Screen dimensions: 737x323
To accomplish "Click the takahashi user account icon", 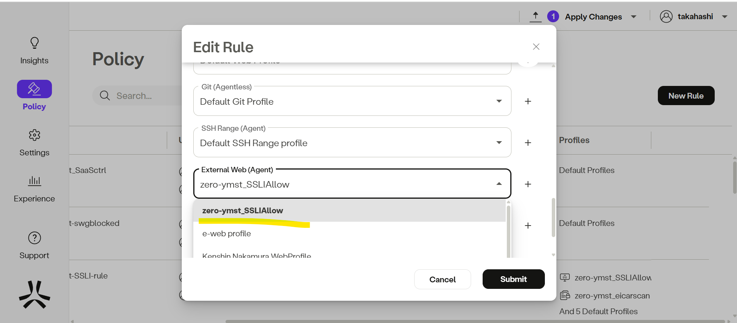I will point(666,16).
